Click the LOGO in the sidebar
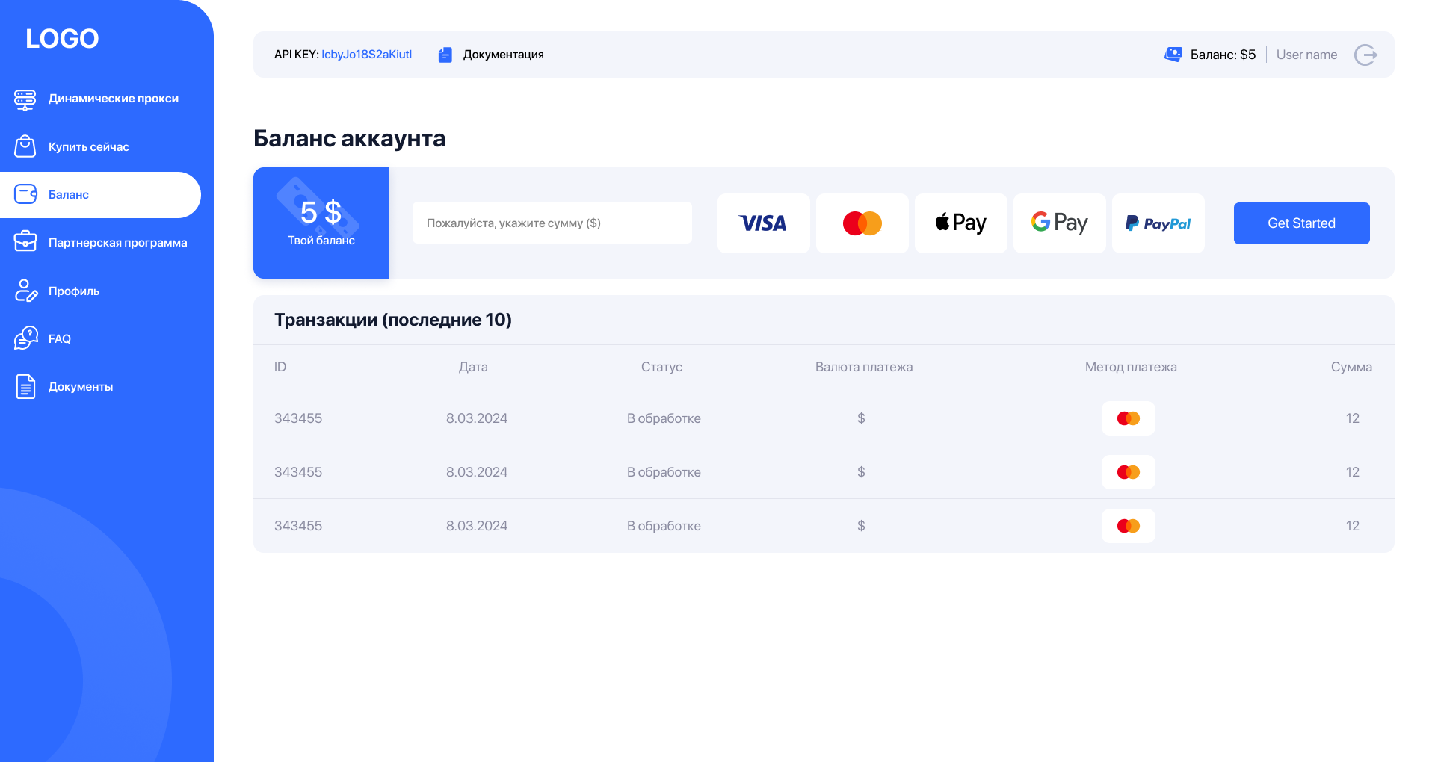 (x=62, y=39)
